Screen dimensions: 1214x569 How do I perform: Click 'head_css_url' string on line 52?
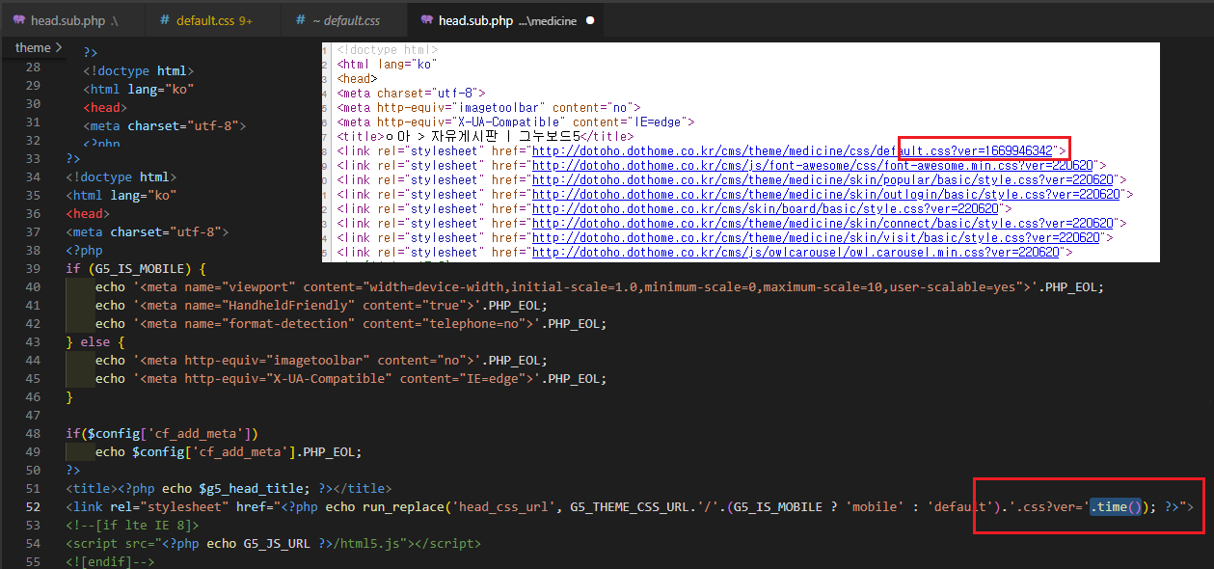click(x=503, y=507)
